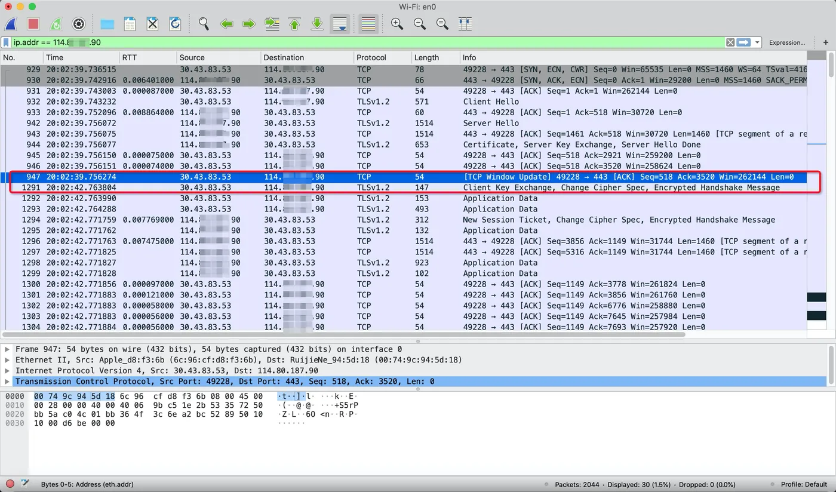836x492 pixels.
Task: Expand the Frame 947 details
Action: coord(7,349)
